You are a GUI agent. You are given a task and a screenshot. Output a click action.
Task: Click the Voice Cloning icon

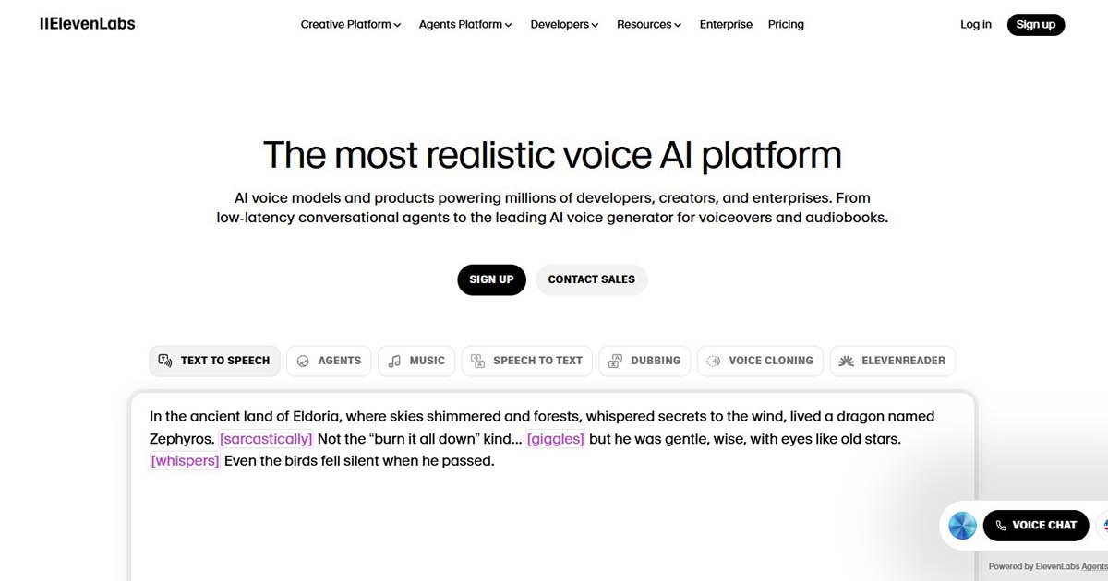pos(713,361)
